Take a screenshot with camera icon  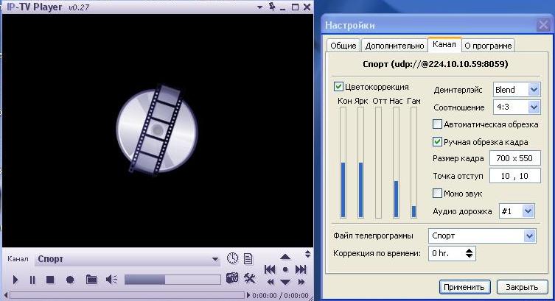pos(232,278)
